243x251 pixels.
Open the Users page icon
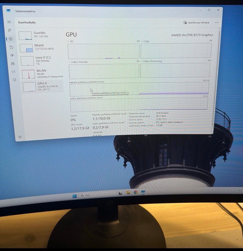tap(13, 63)
